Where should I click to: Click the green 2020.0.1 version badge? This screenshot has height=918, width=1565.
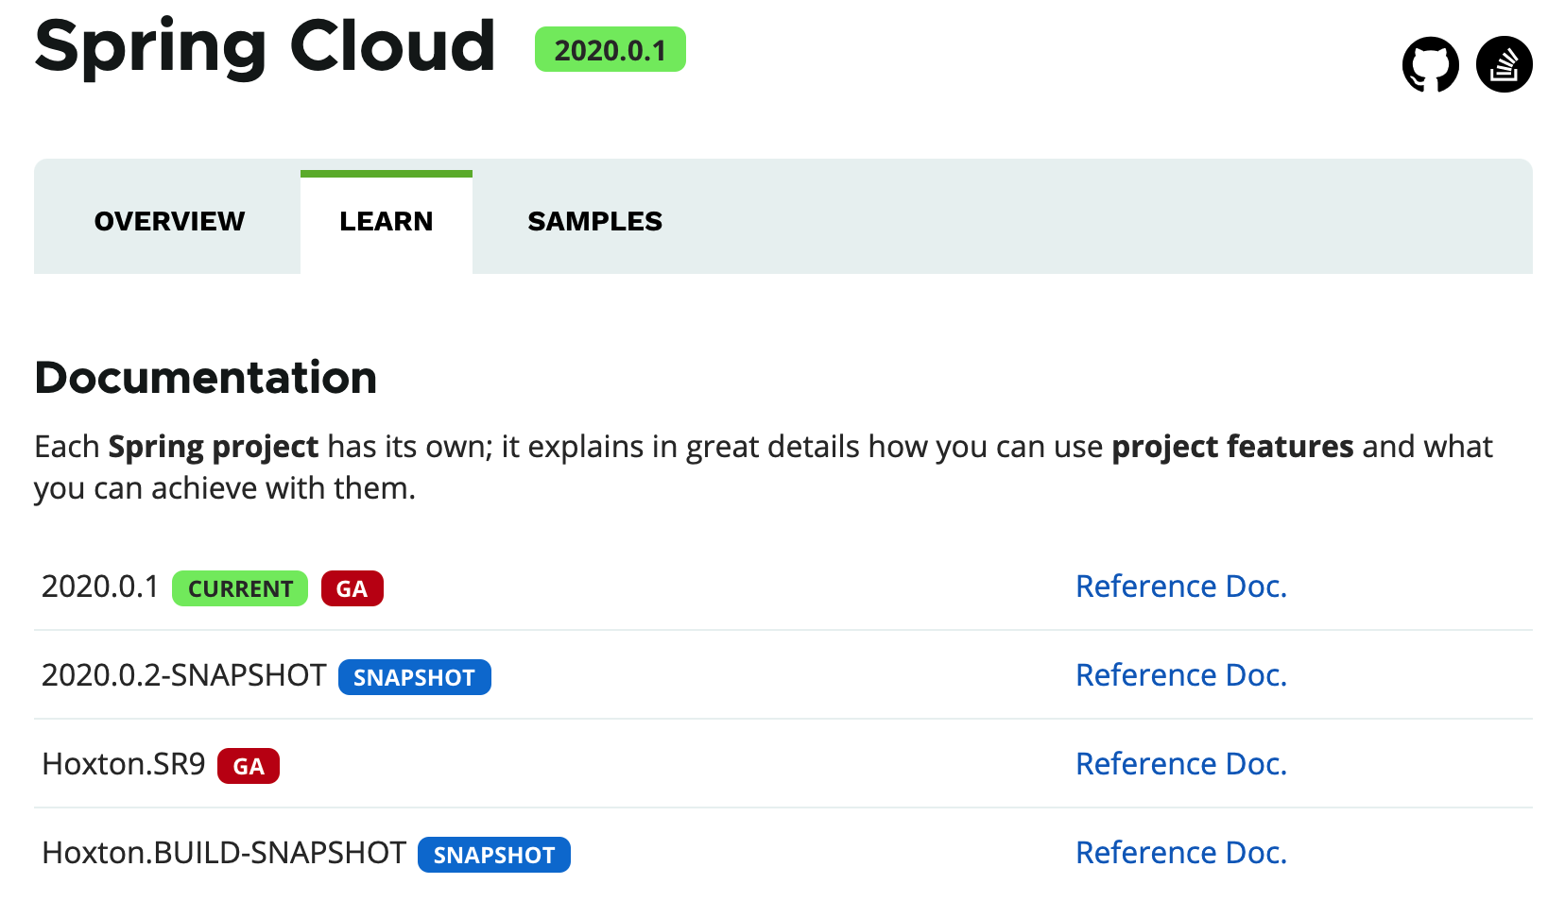coord(610,50)
